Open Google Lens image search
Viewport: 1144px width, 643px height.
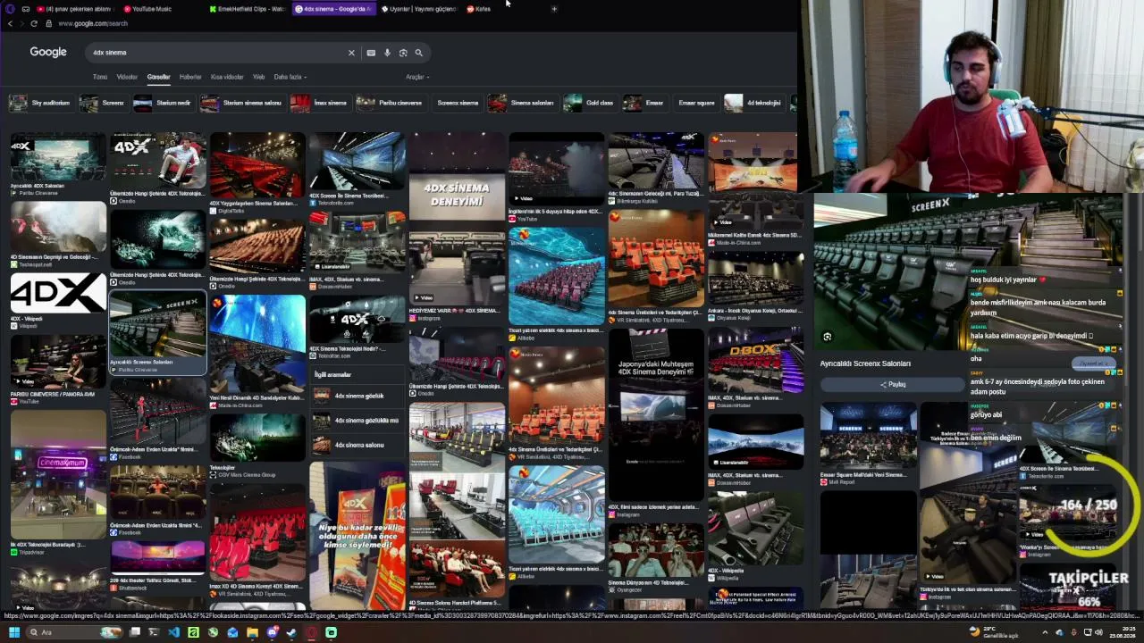point(403,53)
